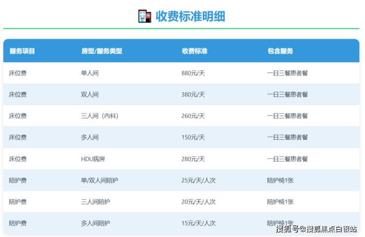Click the HDU病房 cell

(x=93, y=159)
